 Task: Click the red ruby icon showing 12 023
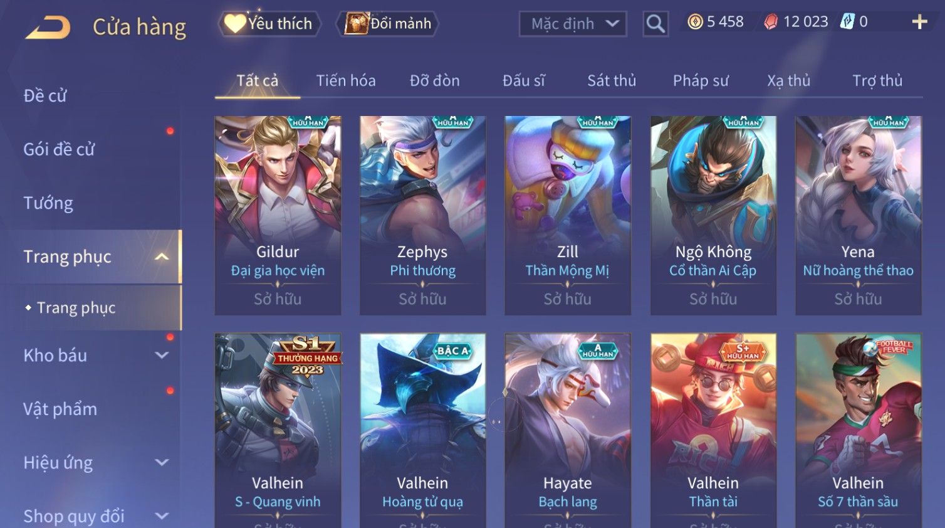771,22
